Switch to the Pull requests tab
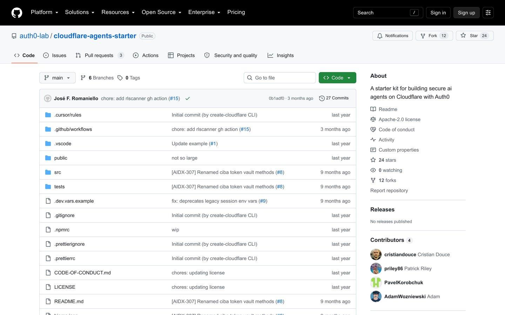 click(x=100, y=55)
